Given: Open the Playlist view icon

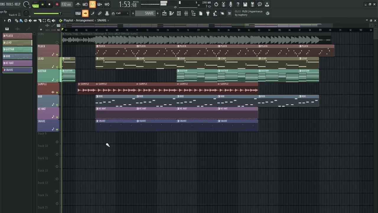Looking at the screenshot, I should pyautogui.click(x=164, y=13).
